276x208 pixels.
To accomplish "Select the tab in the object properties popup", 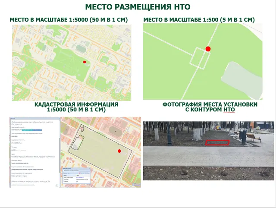I will point(71,170).
